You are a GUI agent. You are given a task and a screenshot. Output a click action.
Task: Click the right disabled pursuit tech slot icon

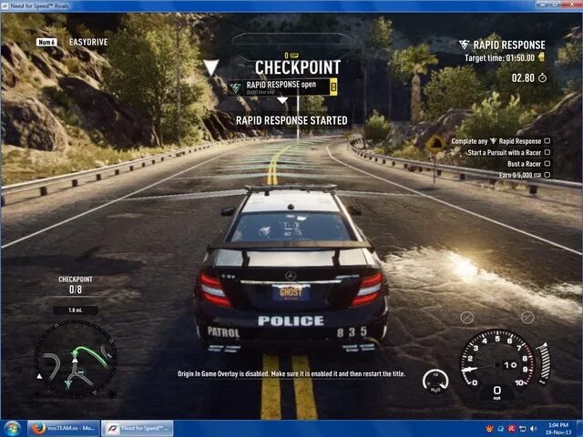527,318
